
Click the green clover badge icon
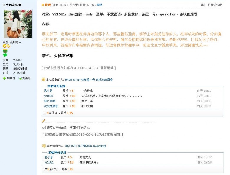pyautogui.click(x=4, y=55)
